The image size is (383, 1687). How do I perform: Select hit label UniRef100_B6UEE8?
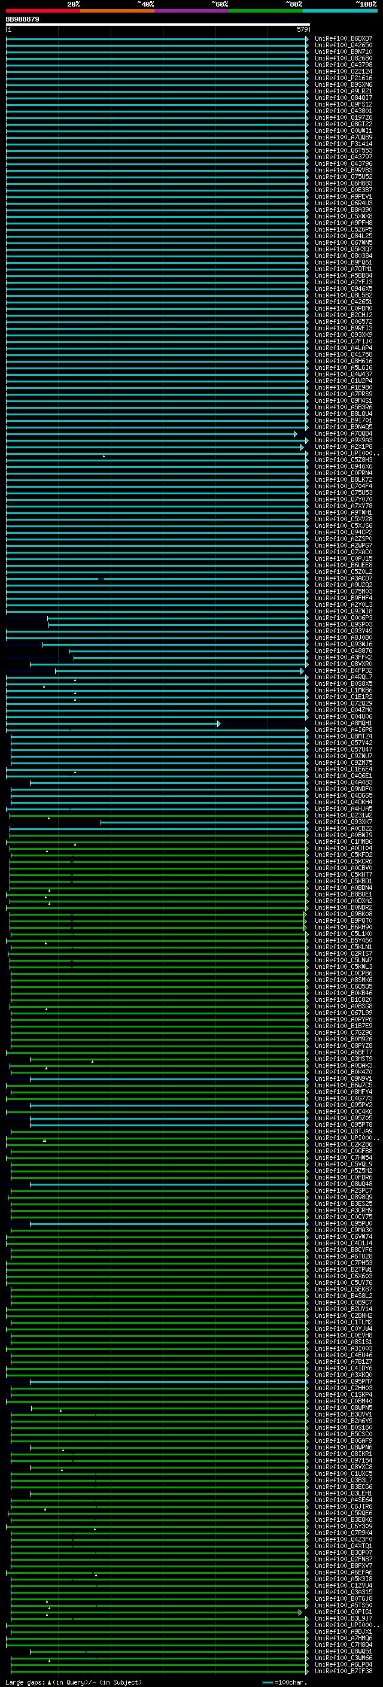(x=344, y=566)
